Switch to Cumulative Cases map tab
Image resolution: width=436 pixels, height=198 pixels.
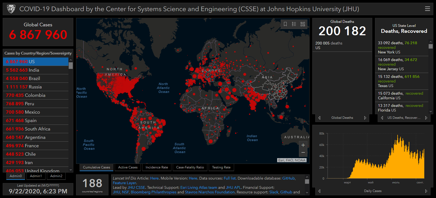pyautogui.click(x=96, y=167)
